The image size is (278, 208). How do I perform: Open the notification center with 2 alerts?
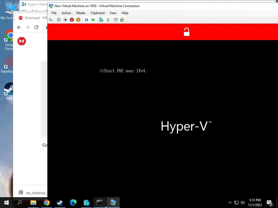(x=270, y=203)
